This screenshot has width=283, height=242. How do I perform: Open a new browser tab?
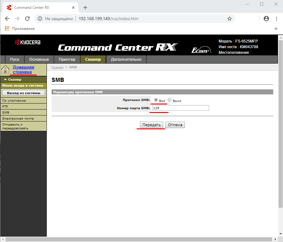pyautogui.click(x=85, y=8)
